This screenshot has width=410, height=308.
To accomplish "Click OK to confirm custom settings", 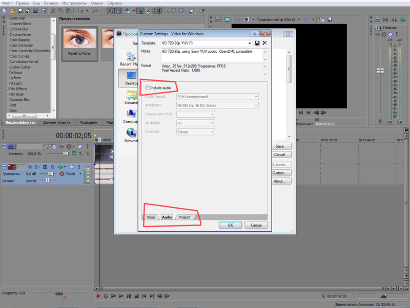I will click(x=230, y=225).
